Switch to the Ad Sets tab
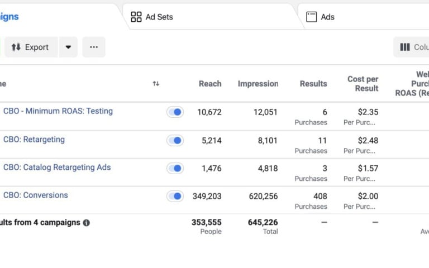The height and width of the screenshot is (268, 429). (x=159, y=17)
